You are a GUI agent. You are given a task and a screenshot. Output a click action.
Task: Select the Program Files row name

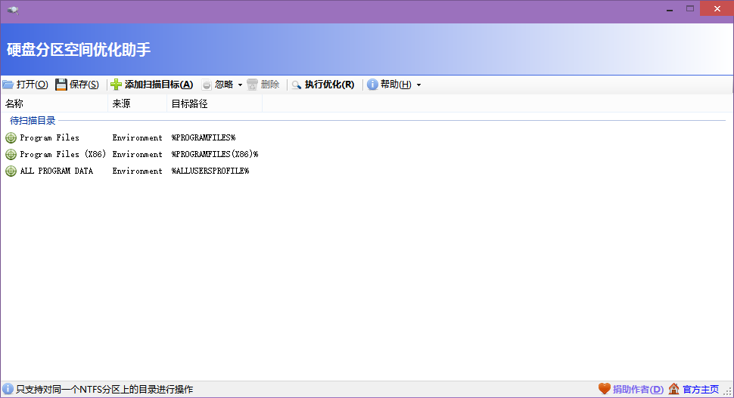(x=50, y=137)
